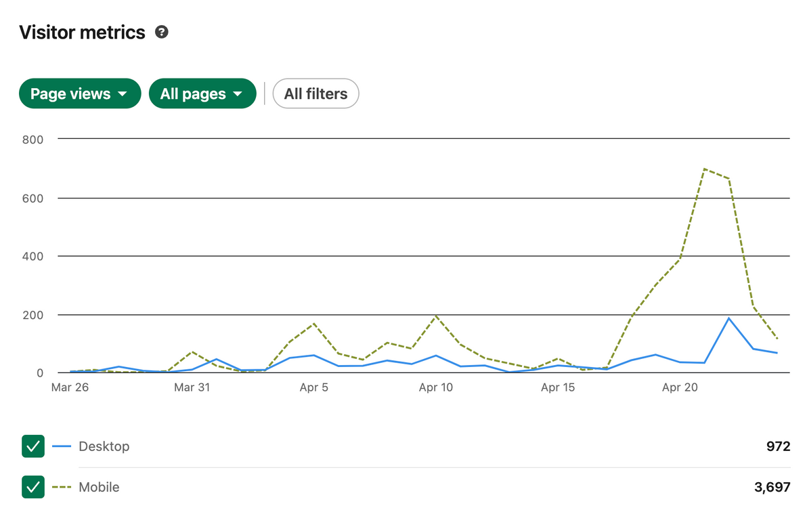Click the blue Desktop legend line
Screen dimensions: 805x514
(x=62, y=446)
